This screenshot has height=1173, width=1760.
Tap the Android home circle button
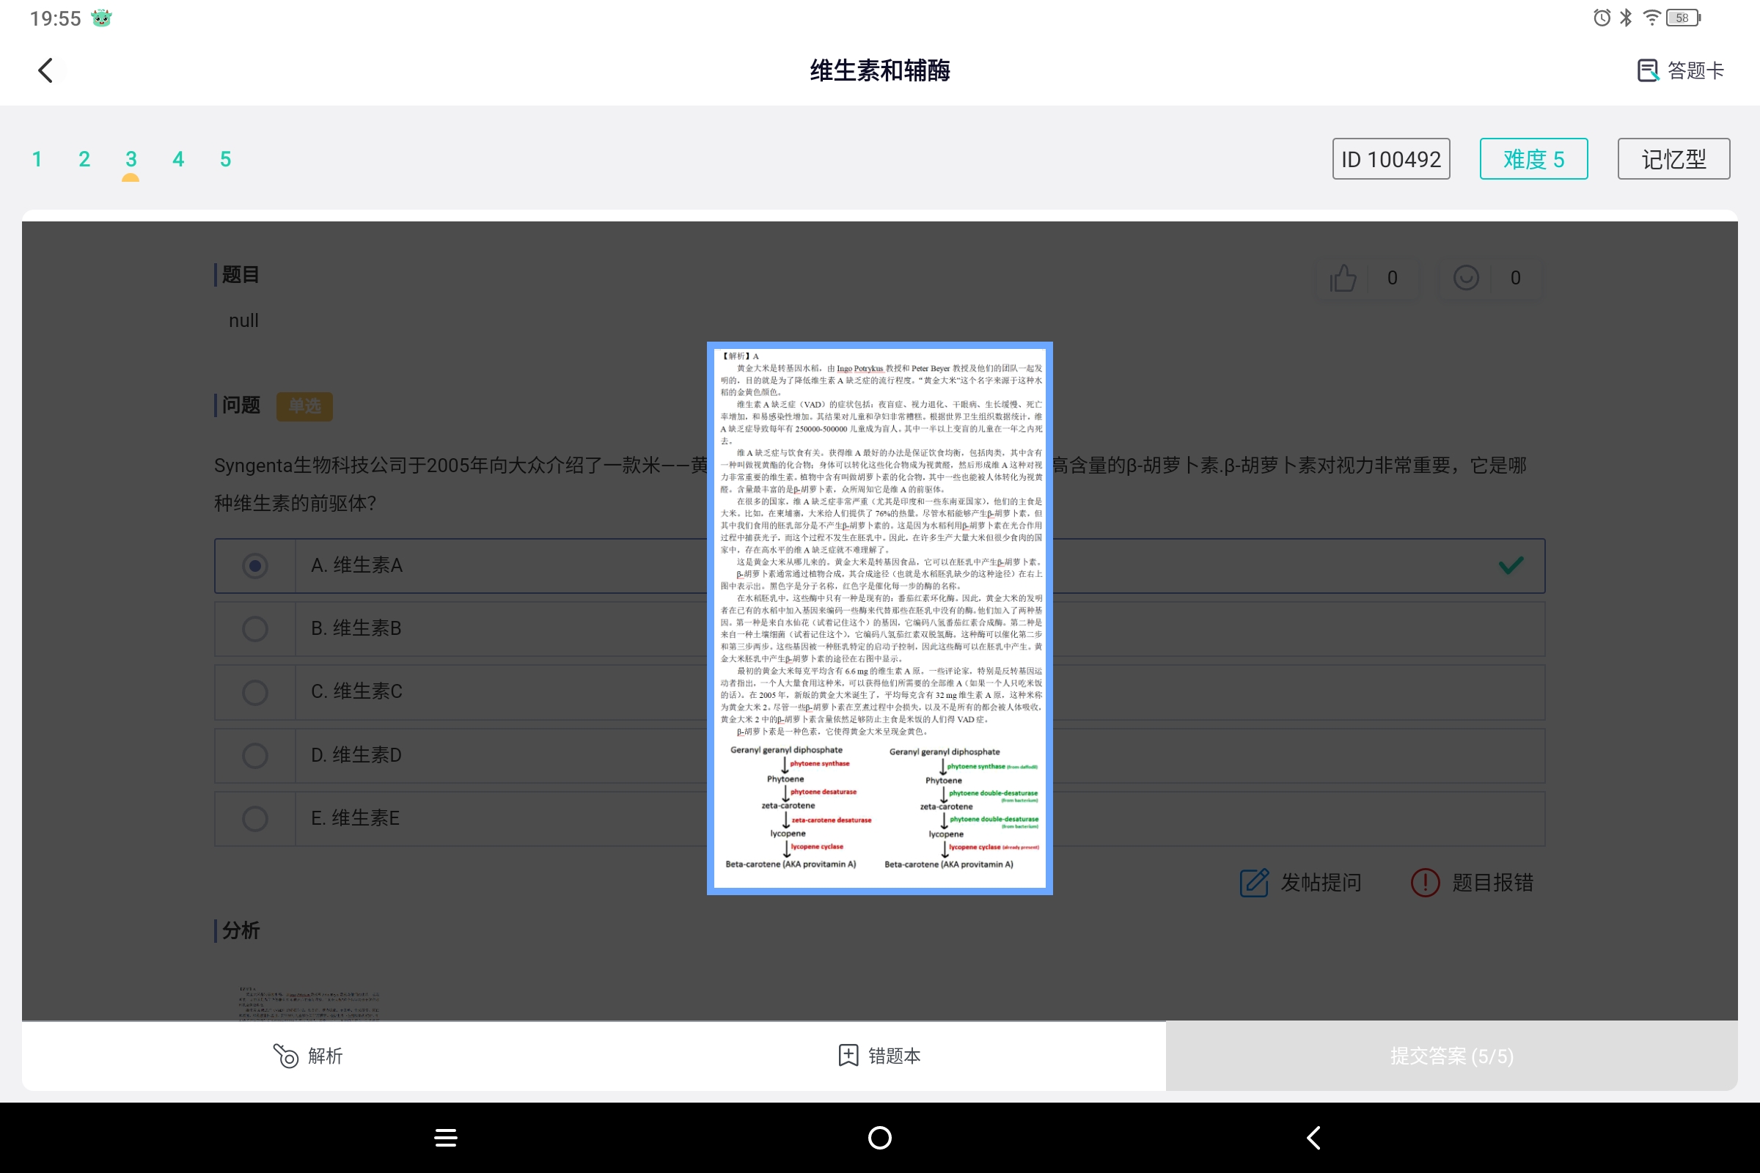click(x=880, y=1138)
